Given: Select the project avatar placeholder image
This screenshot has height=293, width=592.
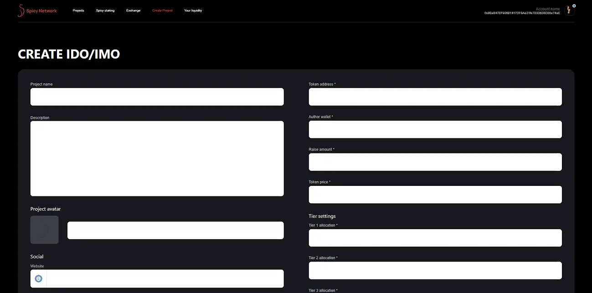Looking at the screenshot, I should click(x=44, y=230).
